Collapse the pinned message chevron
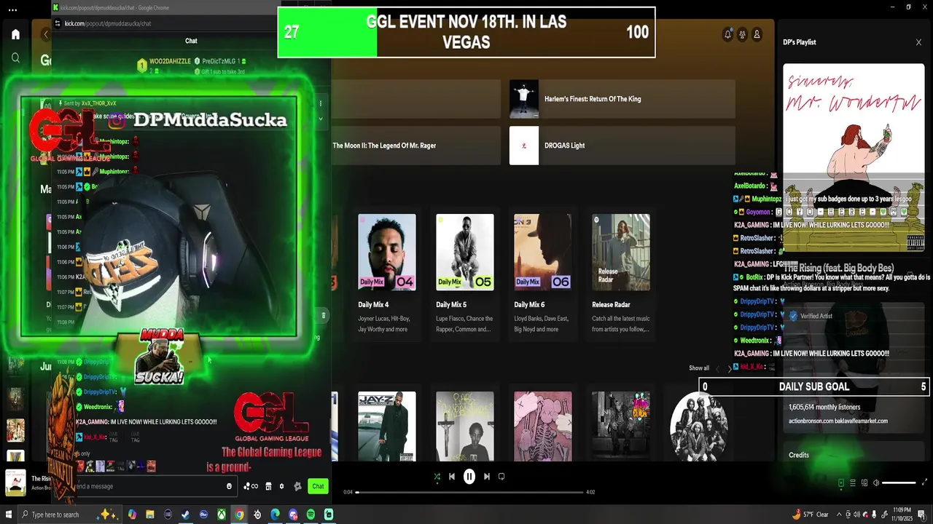Viewport: 933px width, 524px height. tap(320, 119)
